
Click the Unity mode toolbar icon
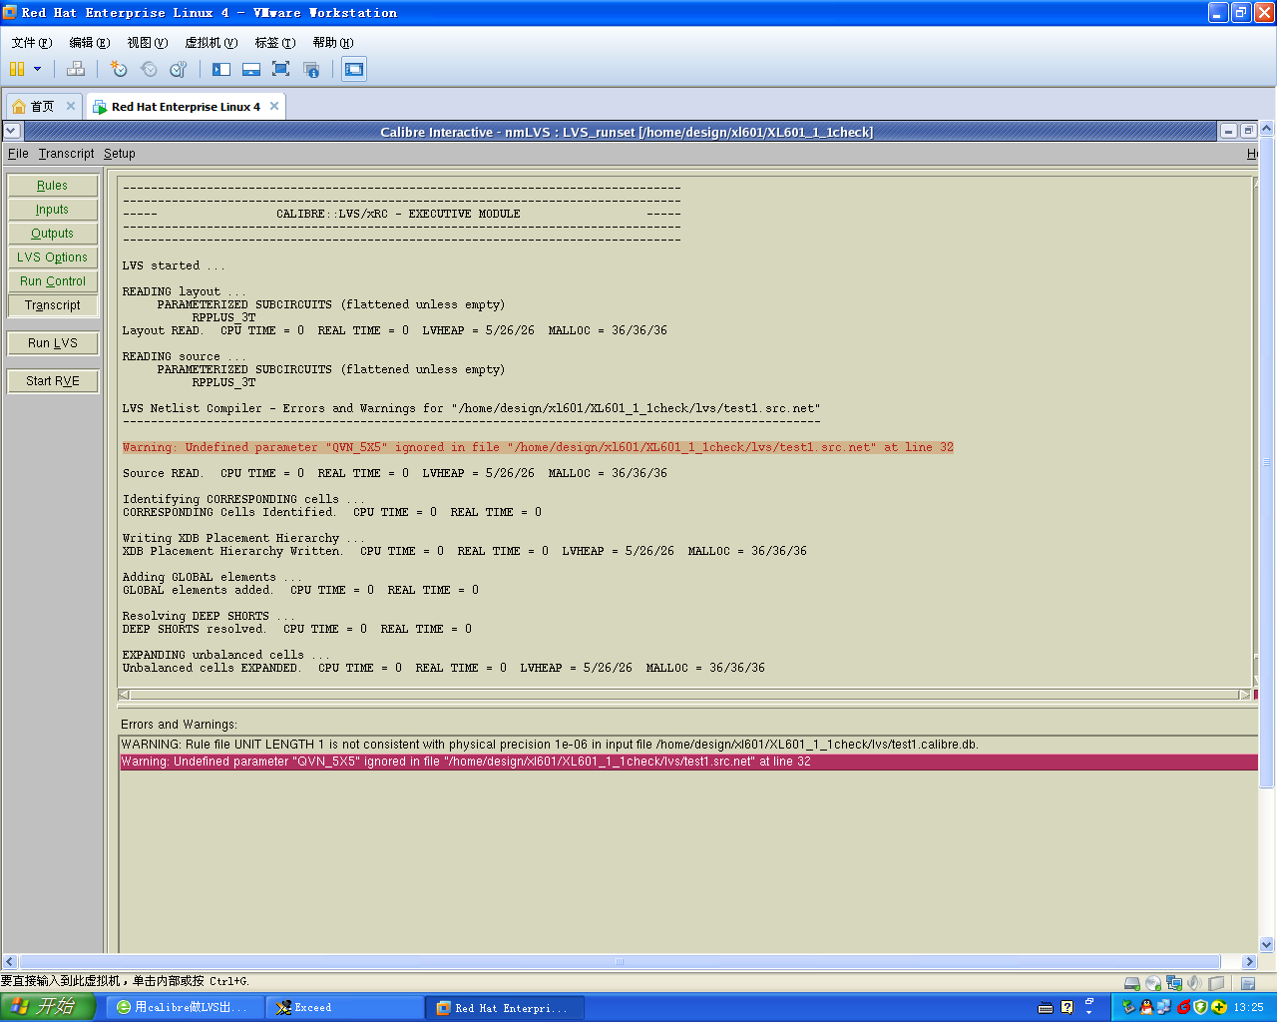pos(311,69)
